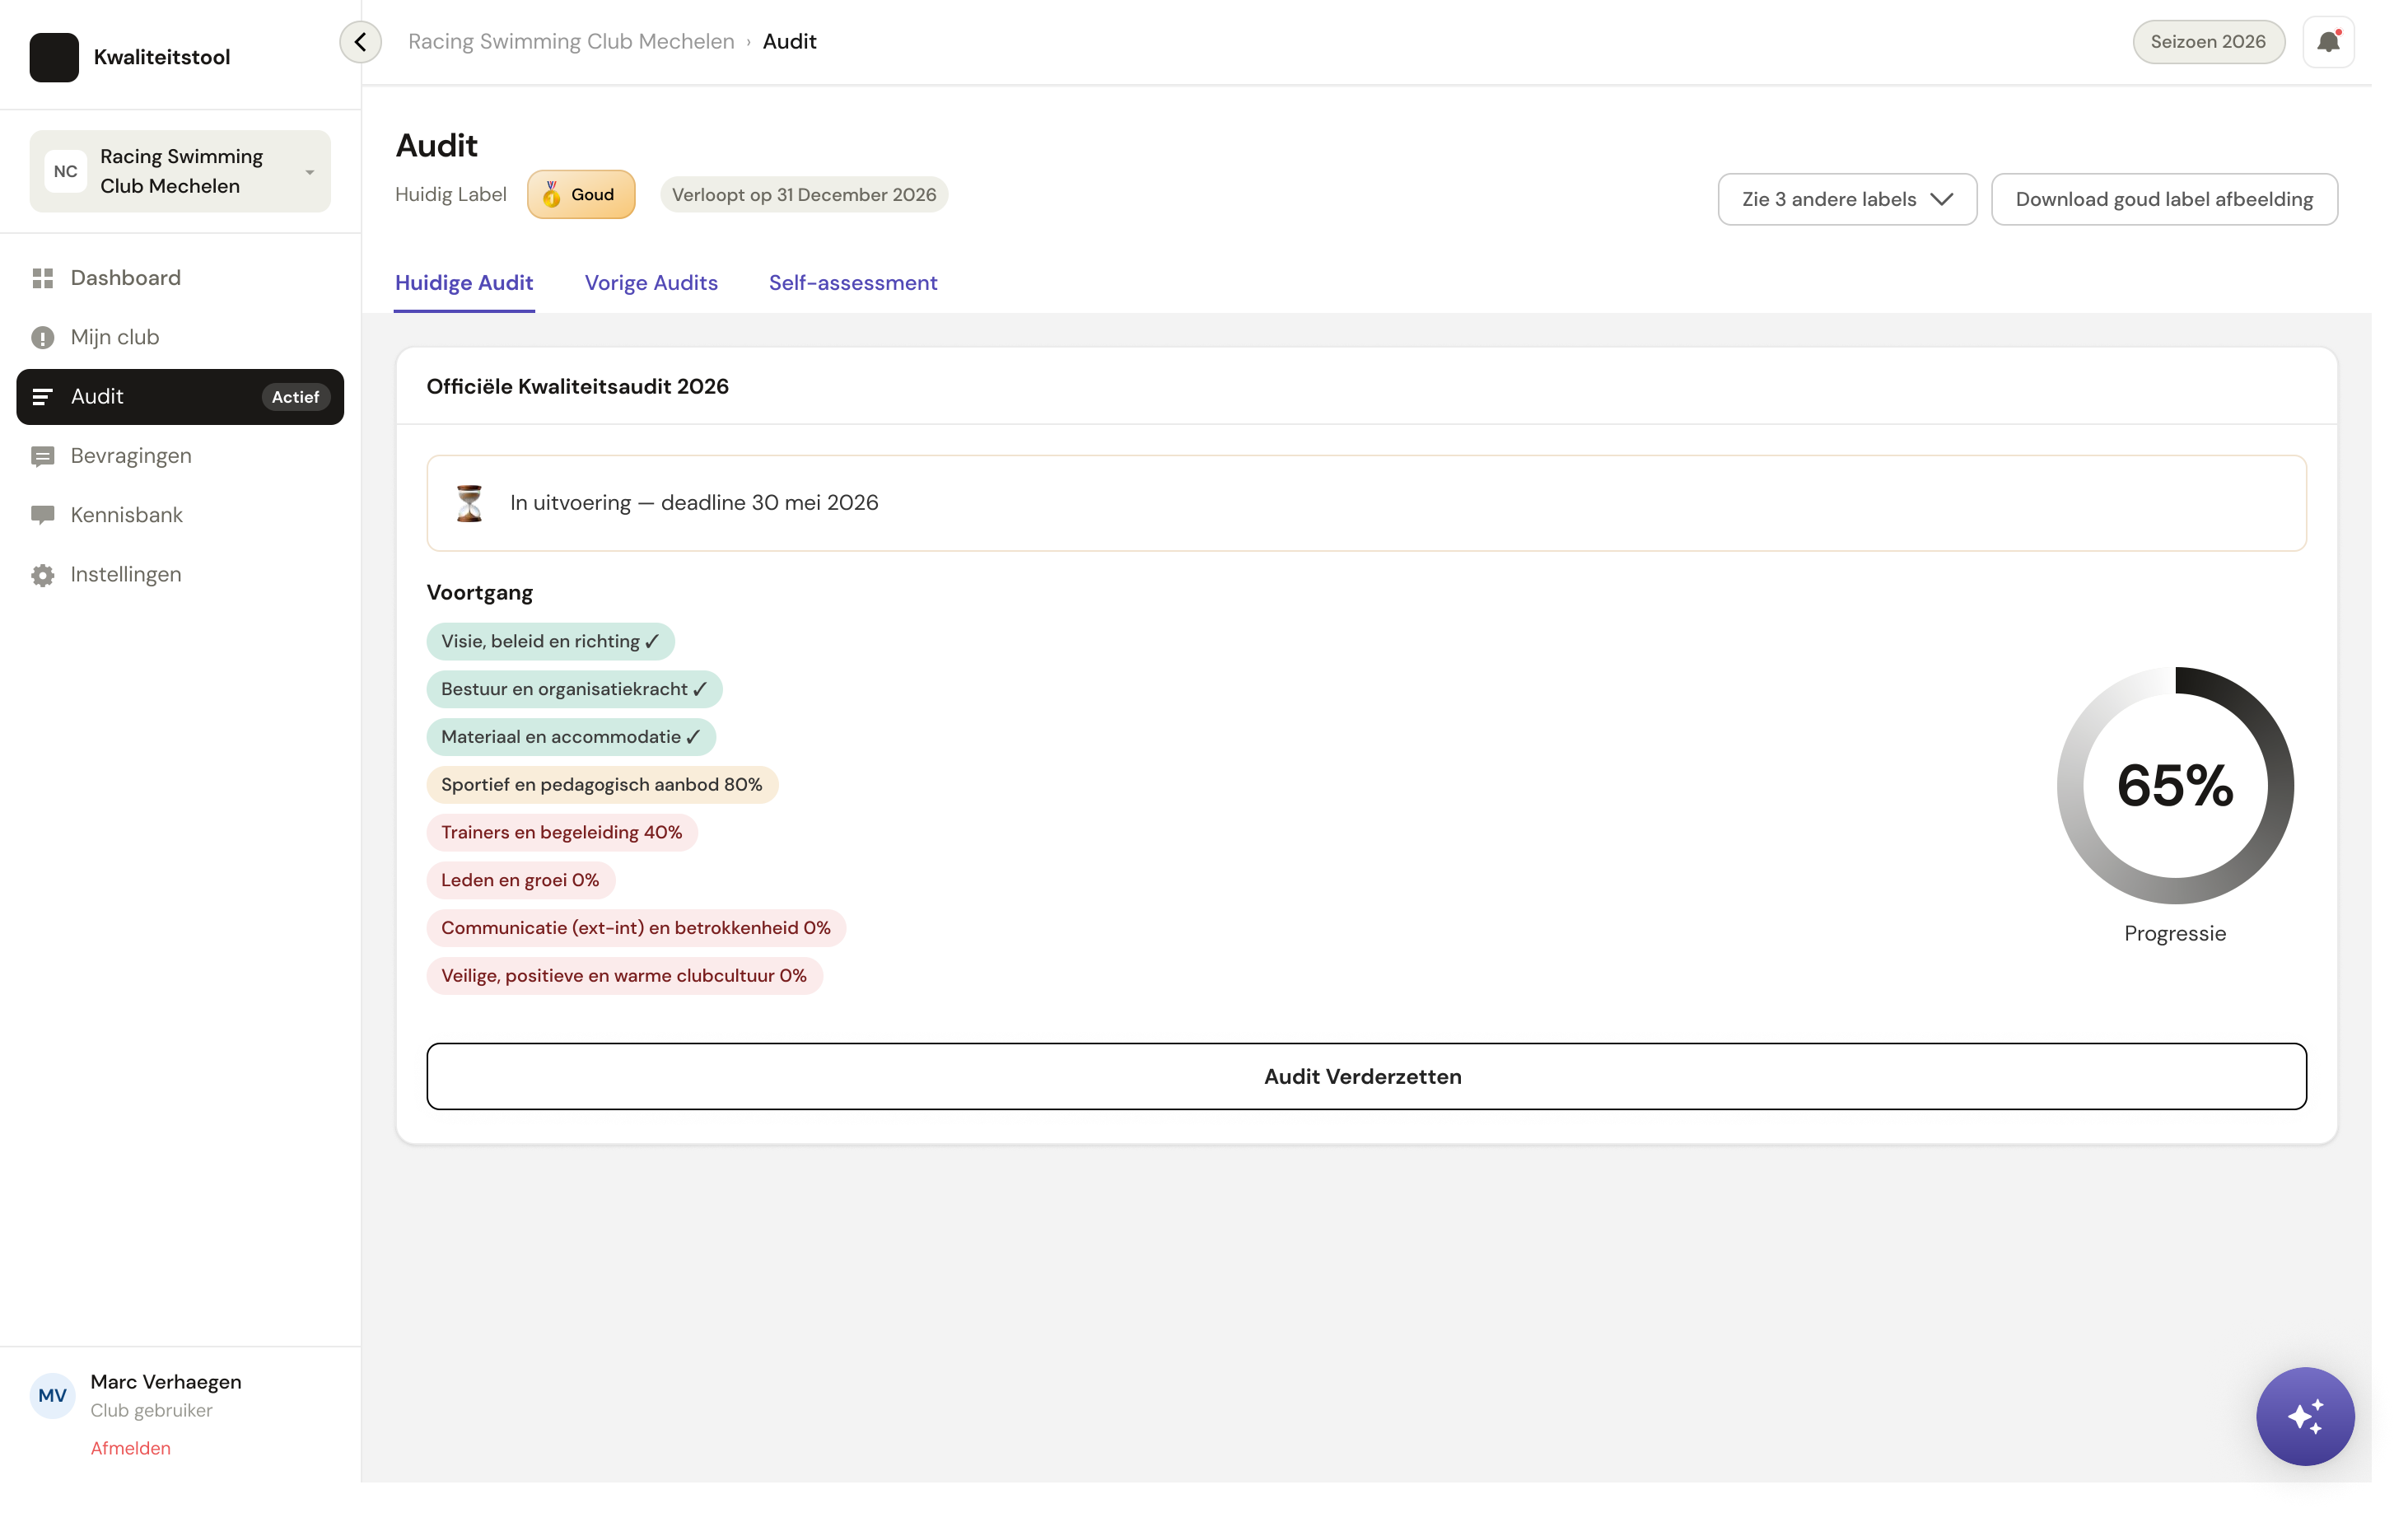
Task: Click the Kwaliteitstool black logo square
Action: (x=54, y=57)
